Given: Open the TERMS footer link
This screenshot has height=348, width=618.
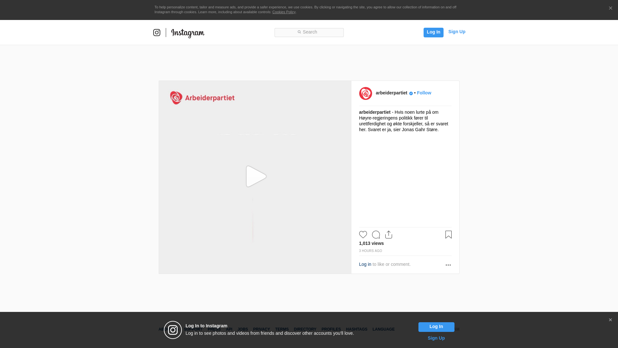Looking at the screenshot, I should [x=282, y=329].
